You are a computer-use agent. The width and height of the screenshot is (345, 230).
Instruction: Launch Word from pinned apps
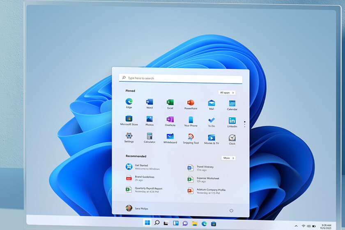pyautogui.click(x=149, y=103)
